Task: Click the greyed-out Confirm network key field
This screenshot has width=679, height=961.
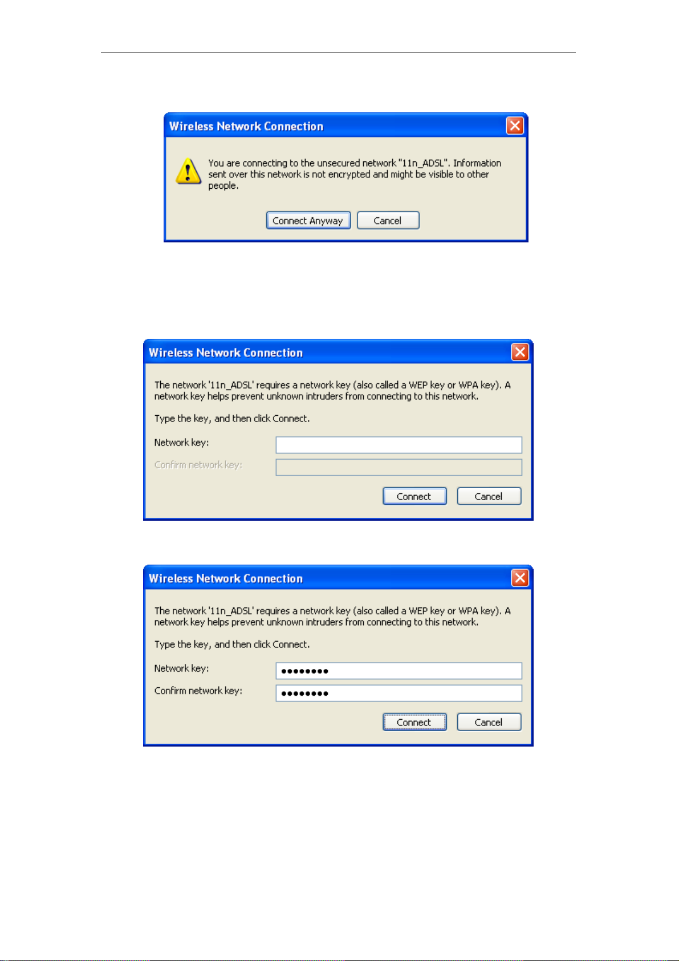Action: click(x=399, y=467)
